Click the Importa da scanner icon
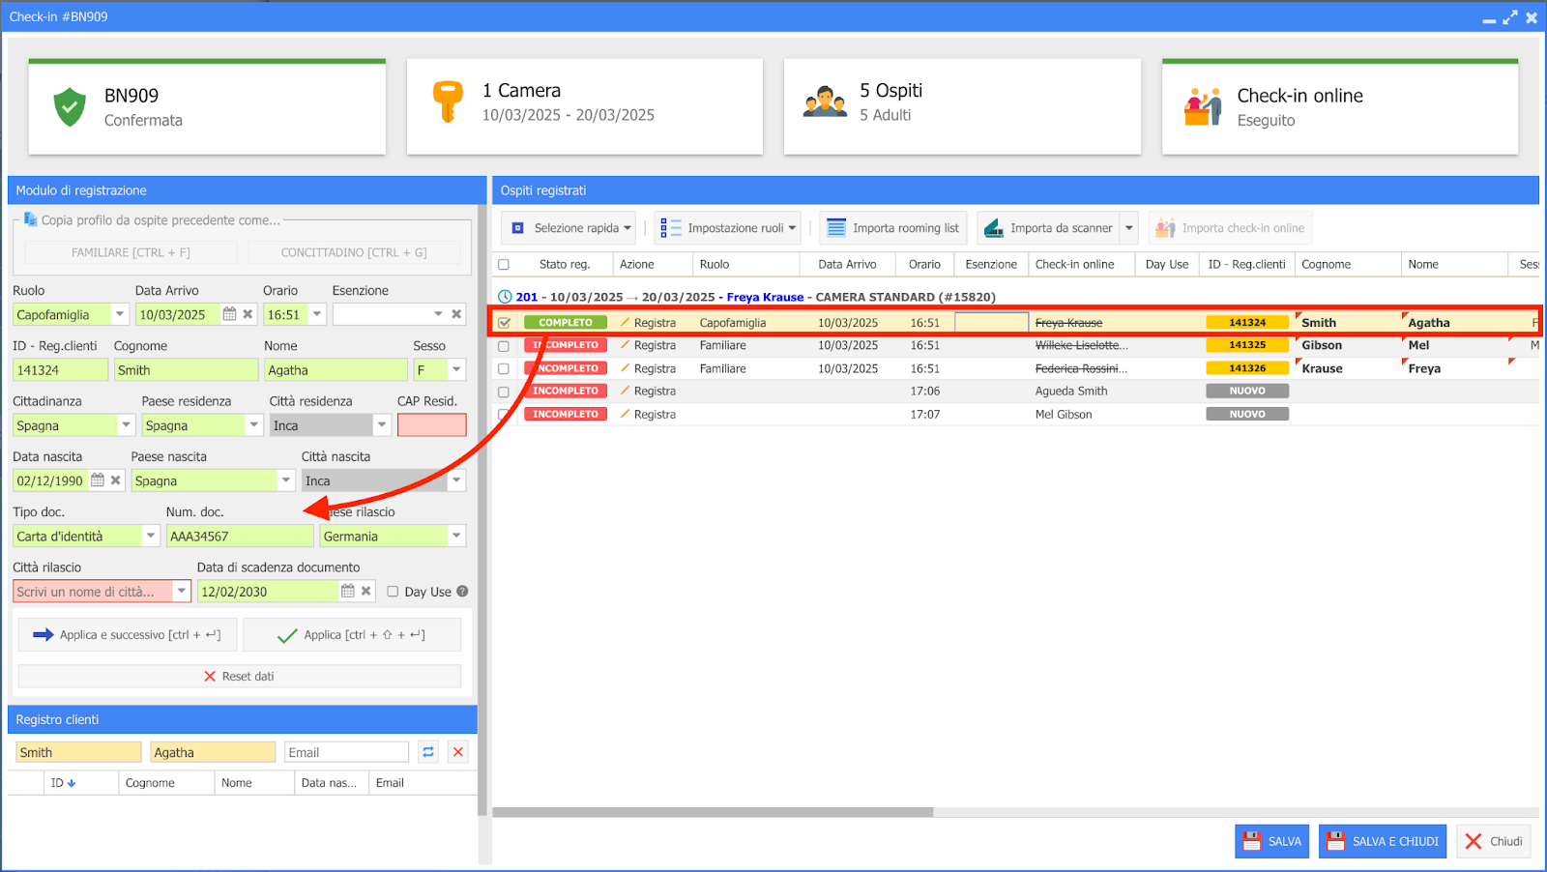Screen dimensions: 1547x872 pyautogui.click(x=993, y=228)
